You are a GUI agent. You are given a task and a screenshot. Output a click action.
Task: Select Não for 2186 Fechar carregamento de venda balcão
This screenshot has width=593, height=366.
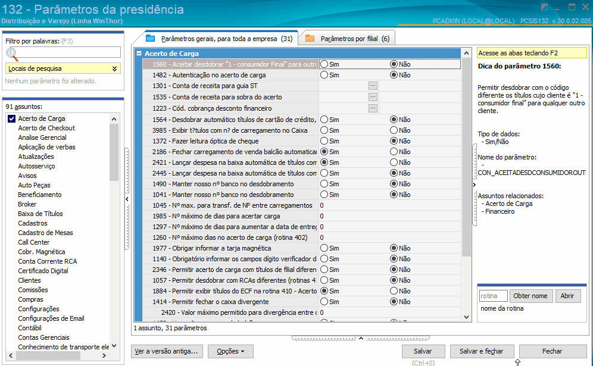coord(394,152)
